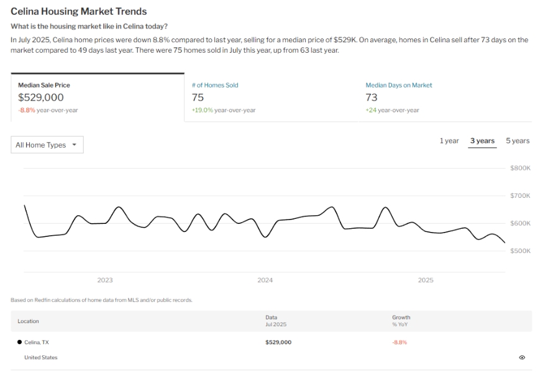Click the $529,000 value in table row
543x374 pixels.
click(278, 342)
